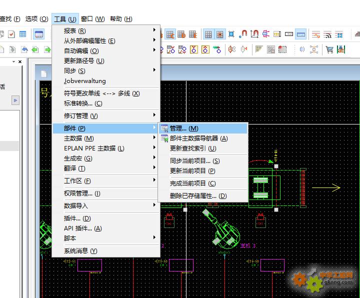This screenshot has height=298, width=360.
Task: Select 权限管理... (I) menu entry
Action: (106, 193)
